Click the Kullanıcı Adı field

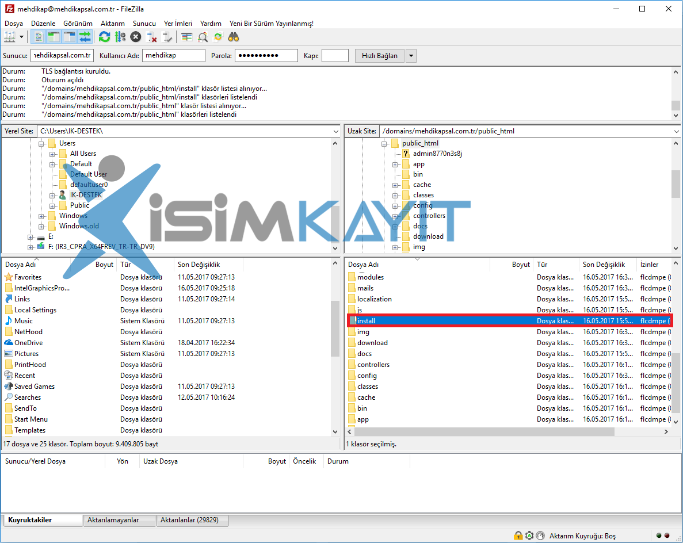pos(173,55)
